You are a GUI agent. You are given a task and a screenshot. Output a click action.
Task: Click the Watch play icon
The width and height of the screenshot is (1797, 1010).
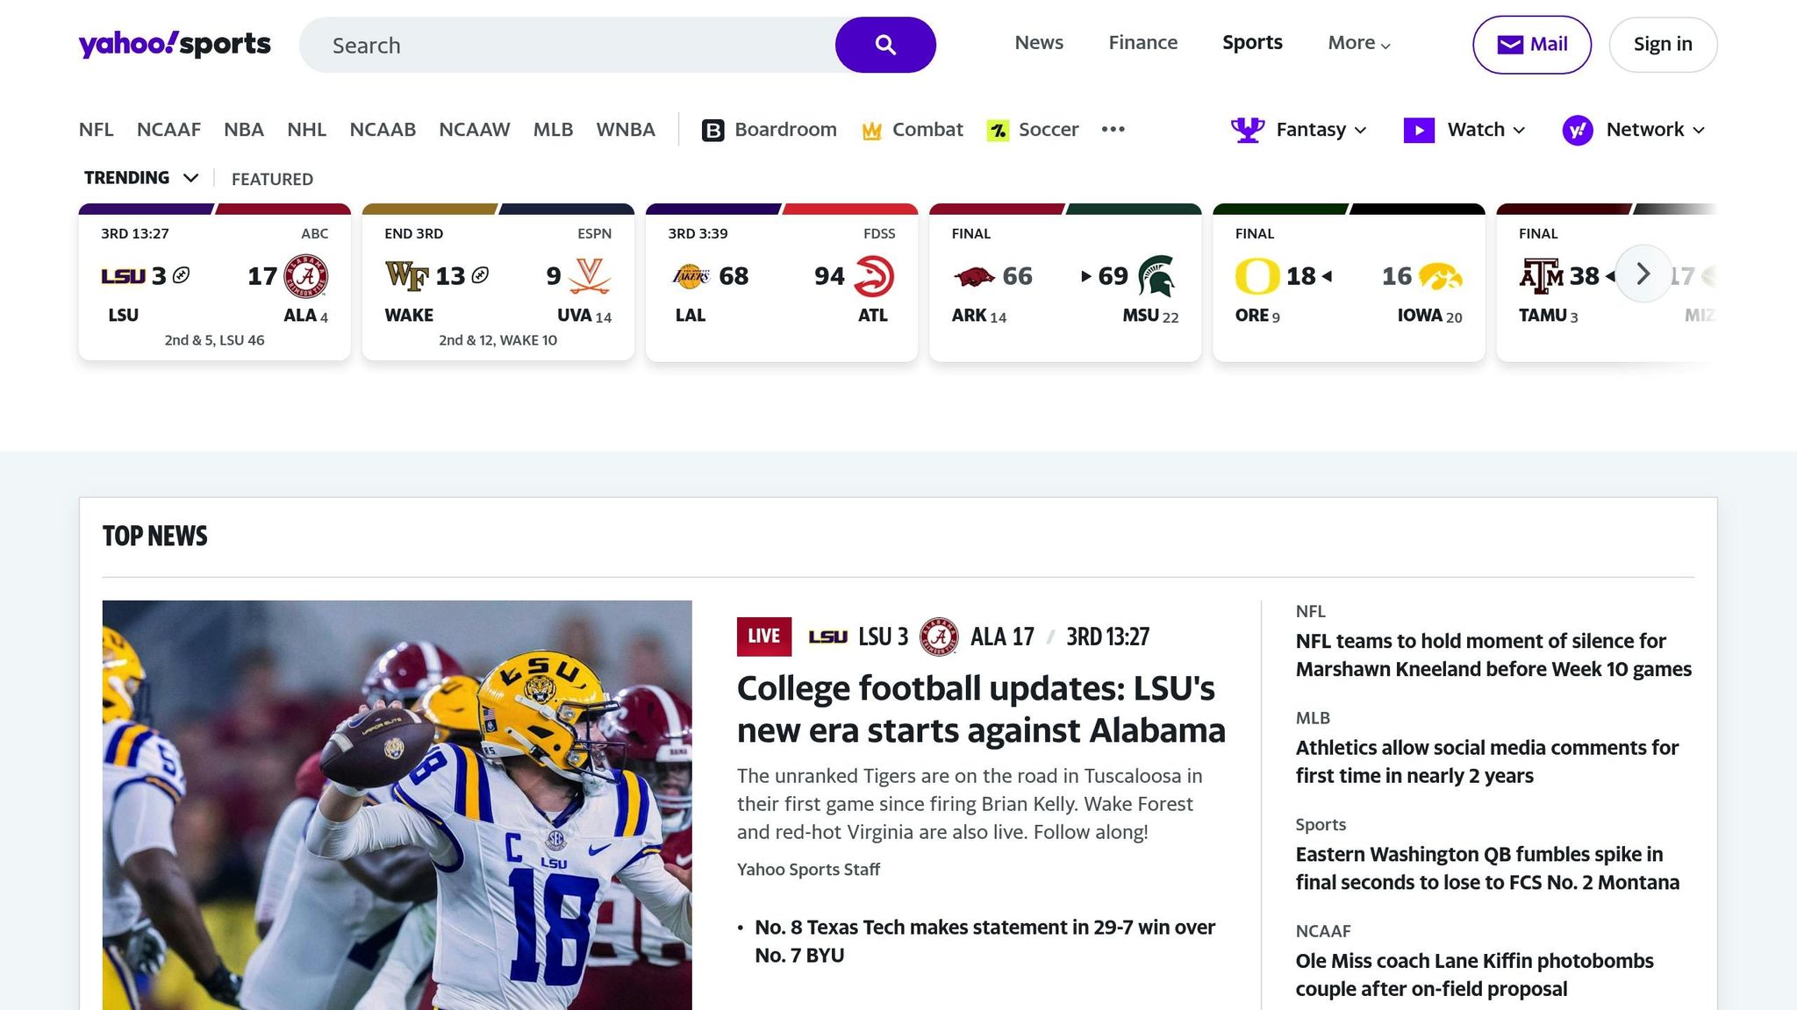click(x=1420, y=129)
